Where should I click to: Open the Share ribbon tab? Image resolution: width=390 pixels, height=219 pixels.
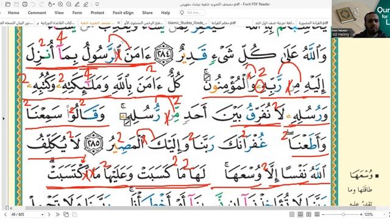point(147,13)
